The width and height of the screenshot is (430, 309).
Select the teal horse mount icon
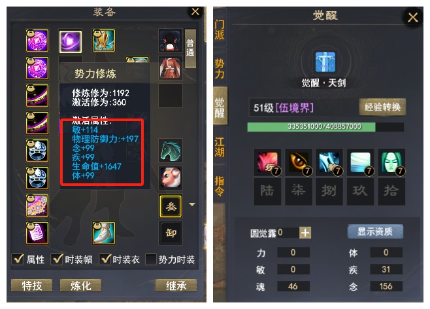[x=171, y=151]
